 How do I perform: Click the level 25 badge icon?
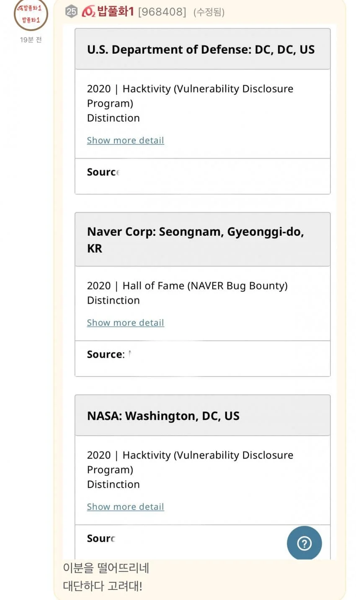71,12
